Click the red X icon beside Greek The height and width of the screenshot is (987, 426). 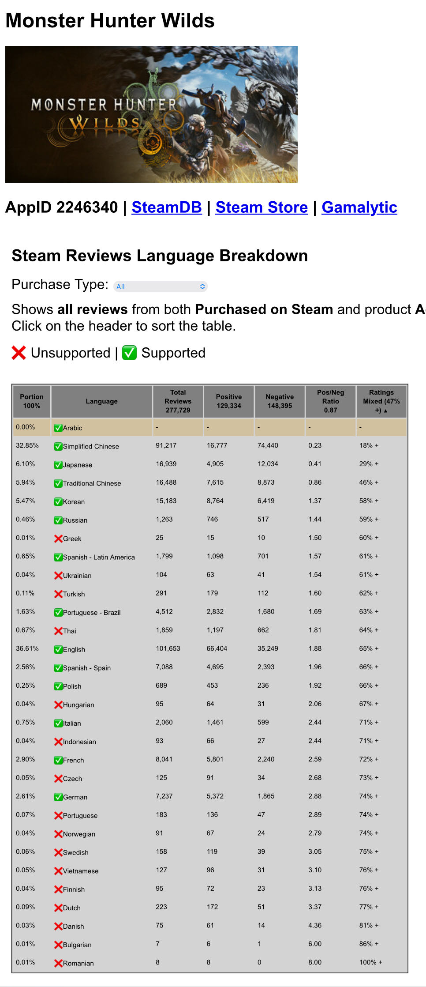58,539
